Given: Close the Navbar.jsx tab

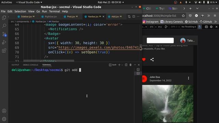Looking at the screenshot, I should [x=103, y=17].
